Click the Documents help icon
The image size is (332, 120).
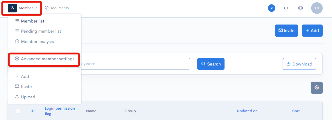tap(46, 8)
